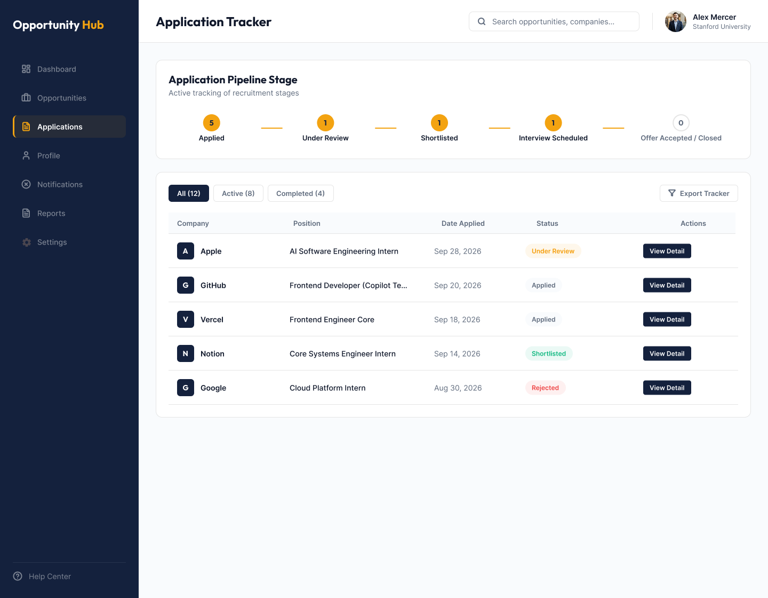
Task: Click the Applied status badge for Vercel
Action: pyautogui.click(x=543, y=319)
